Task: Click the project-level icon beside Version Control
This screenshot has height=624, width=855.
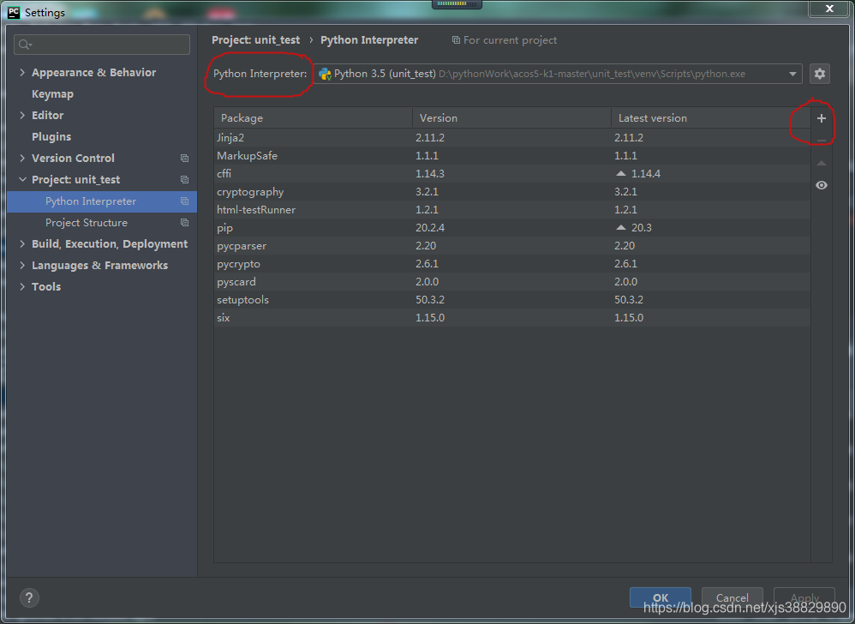Action: (185, 159)
